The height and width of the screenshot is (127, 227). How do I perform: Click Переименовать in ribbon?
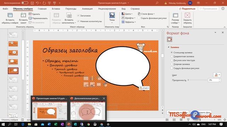coord(38,18)
